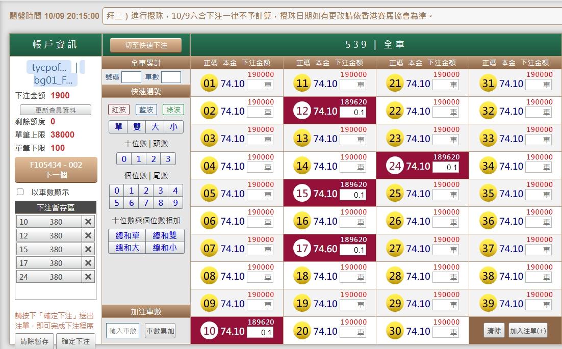Image resolution: width=562 pixels, height=349 pixels.
Task: Deselect highlighted number ball 24
Action: point(395,166)
